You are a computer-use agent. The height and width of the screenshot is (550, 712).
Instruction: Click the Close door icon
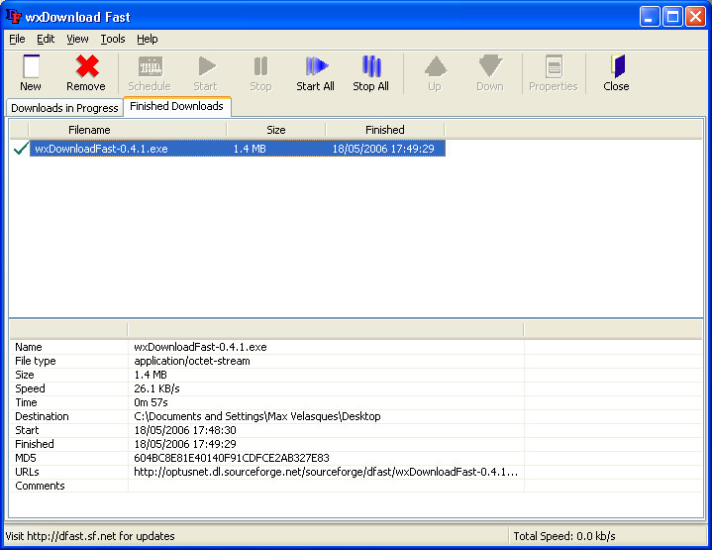coord(618,66)
